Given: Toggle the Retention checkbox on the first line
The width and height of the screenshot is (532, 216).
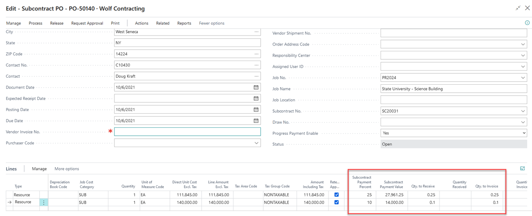Looking at the screenshot, I should 337,195.
